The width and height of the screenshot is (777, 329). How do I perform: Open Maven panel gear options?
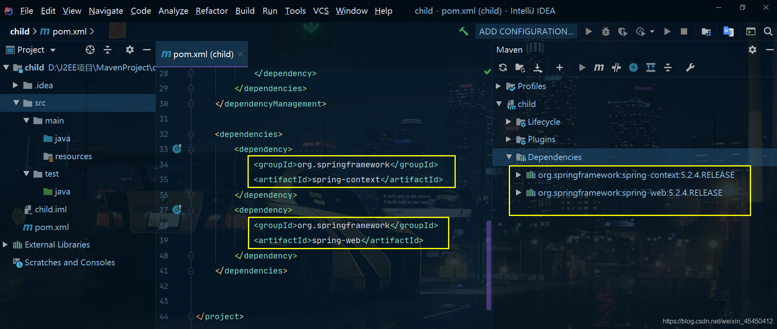752,49
